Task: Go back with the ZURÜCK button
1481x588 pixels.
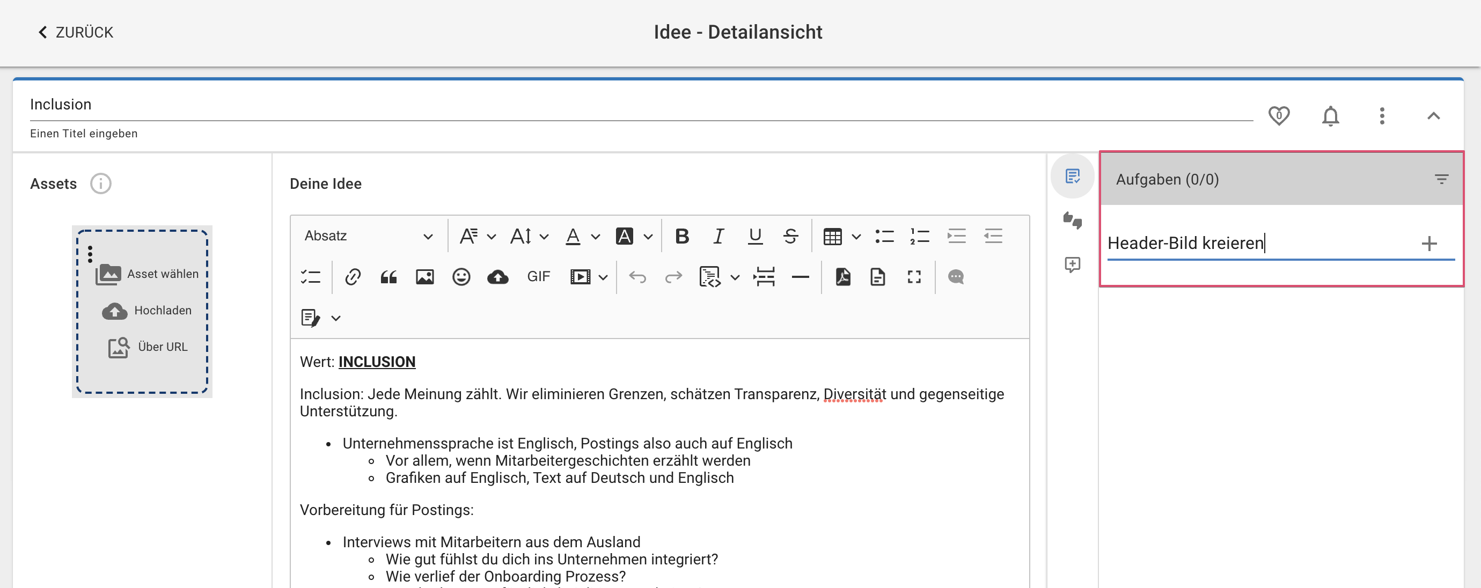Action: pos(75,32)
